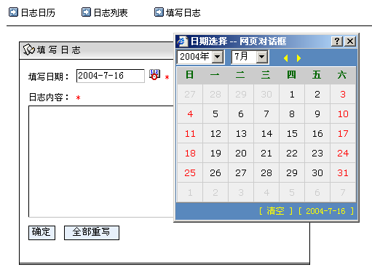Go to next month with yellow right arrow
372x278 pixels.
(x=298, y=58)
